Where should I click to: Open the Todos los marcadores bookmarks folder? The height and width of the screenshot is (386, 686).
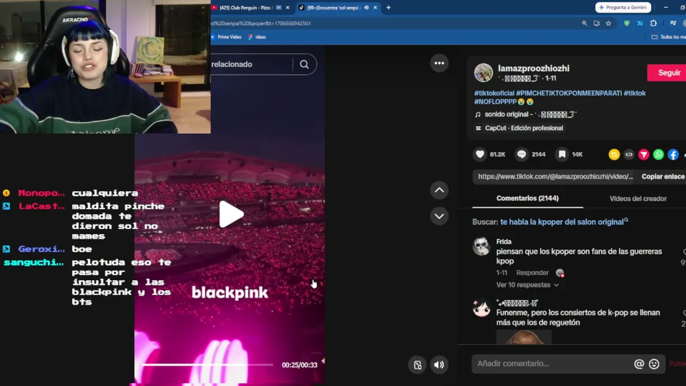tap(669, 37)
